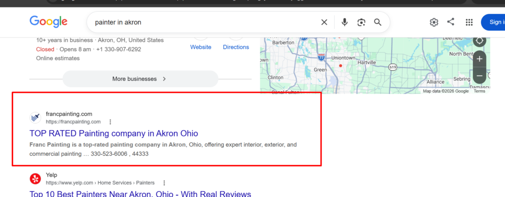Click the Barberton label on the map

point(284,42)
